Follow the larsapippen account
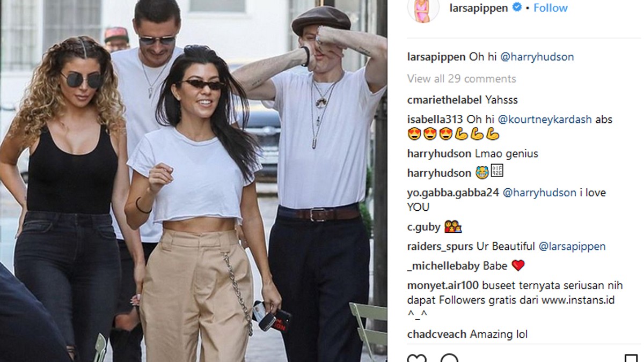644x362 pixels. tap(550, 8)
